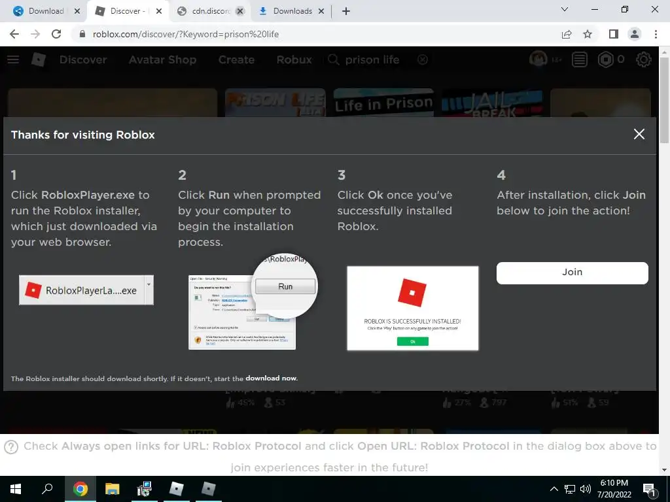Viewport: 670px width, 502px height.
Task: Open the Discover page
Action: click(83, 59)
